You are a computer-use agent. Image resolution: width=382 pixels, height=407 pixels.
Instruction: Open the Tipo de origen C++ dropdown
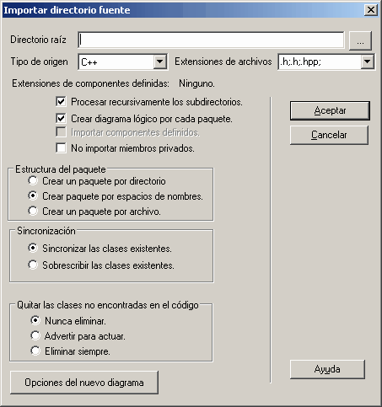(x=159, y=62)
